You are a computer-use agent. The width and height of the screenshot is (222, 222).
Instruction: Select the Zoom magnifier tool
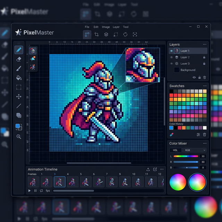[x=19, y=137]
